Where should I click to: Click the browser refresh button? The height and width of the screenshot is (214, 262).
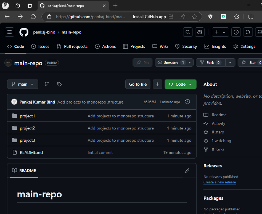33,16
